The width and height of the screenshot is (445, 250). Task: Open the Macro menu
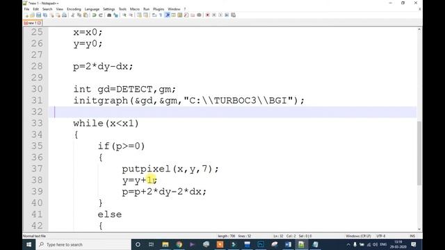134,9
